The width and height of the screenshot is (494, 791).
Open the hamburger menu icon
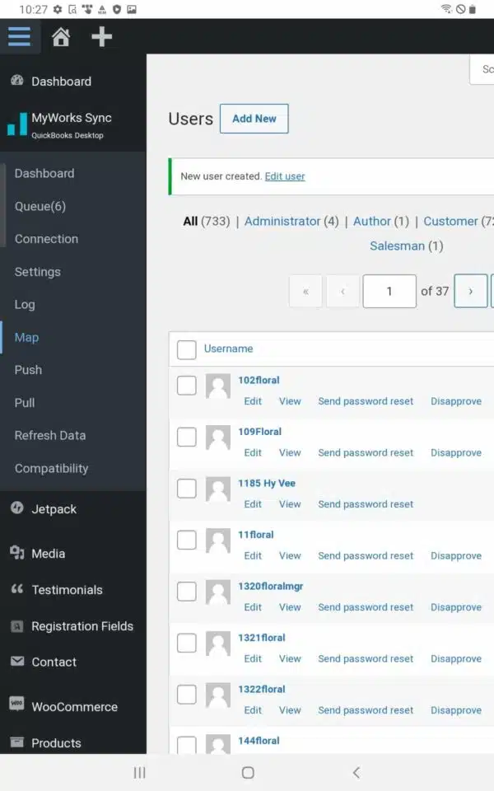[x=19, y=36]
